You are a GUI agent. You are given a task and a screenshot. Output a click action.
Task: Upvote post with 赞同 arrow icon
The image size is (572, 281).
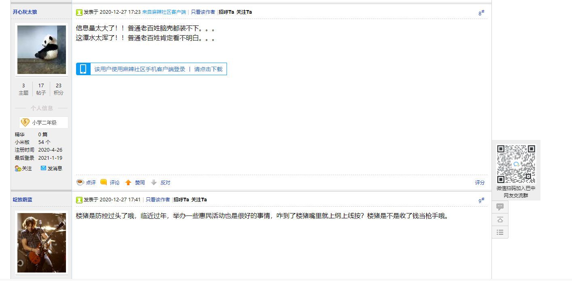[x=128, y=182]
